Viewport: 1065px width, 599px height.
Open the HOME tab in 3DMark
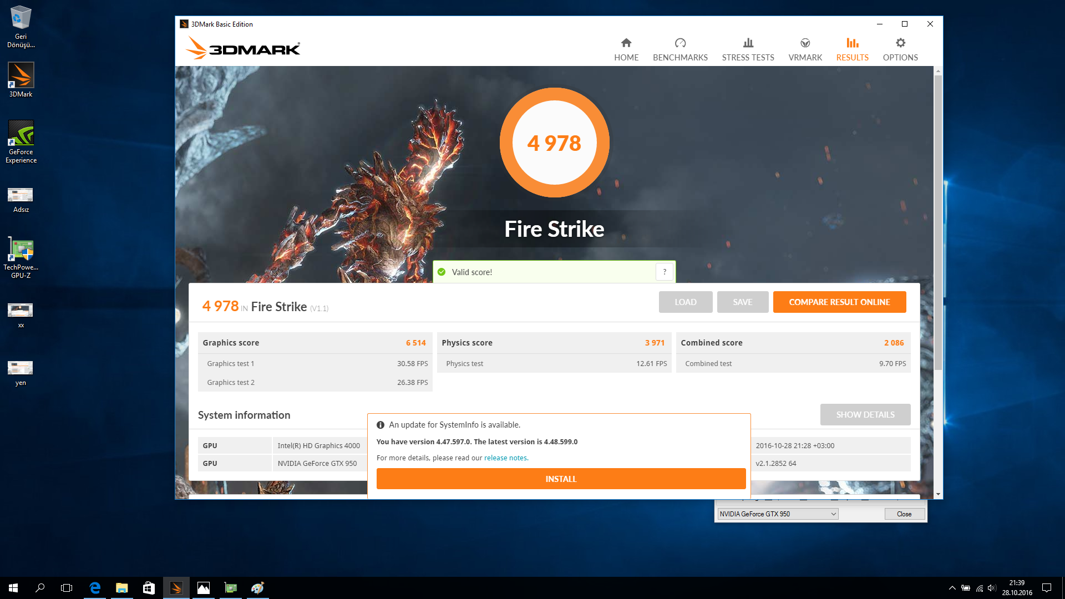[x=626, y=49]
